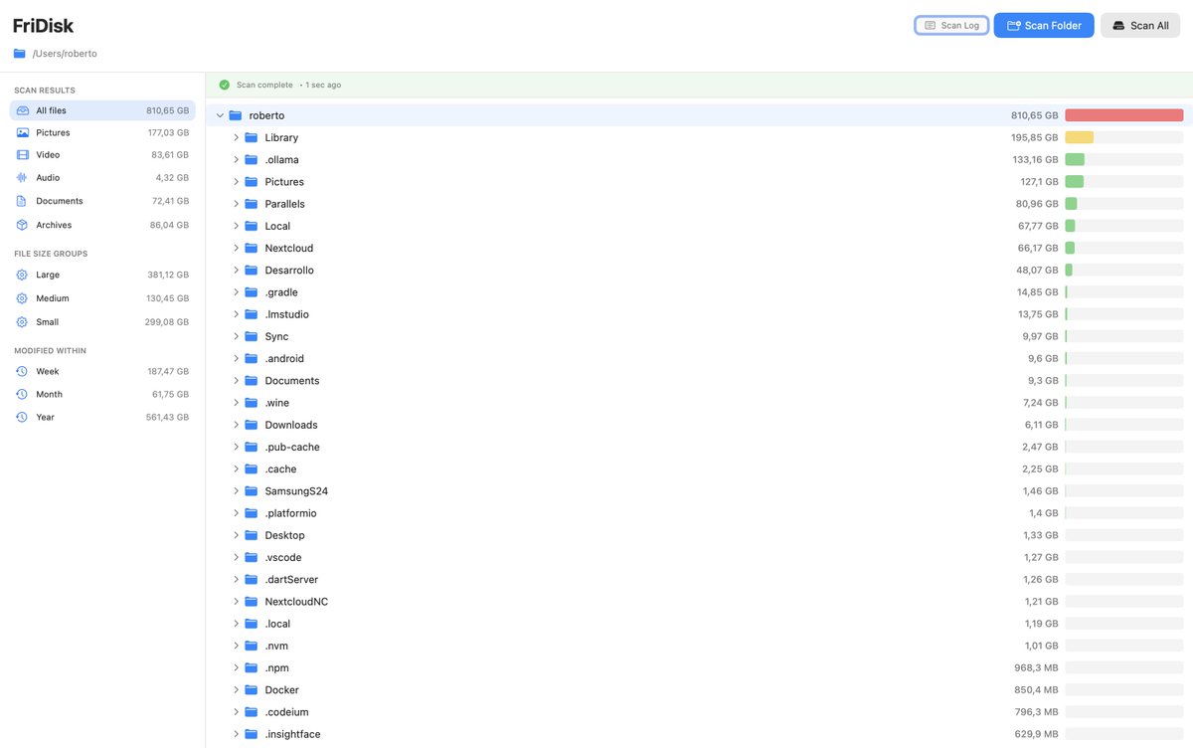This screenshot has height=748, width=1193.
Task: Click the Small size gear icon
Action: (x=22, y=322)
